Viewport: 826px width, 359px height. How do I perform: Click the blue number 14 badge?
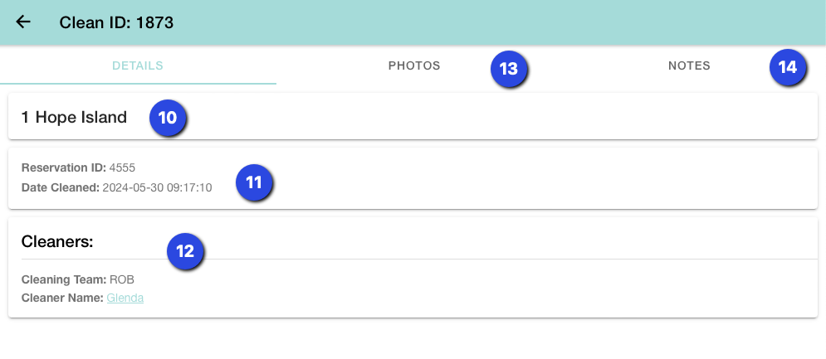click(787, 68)
